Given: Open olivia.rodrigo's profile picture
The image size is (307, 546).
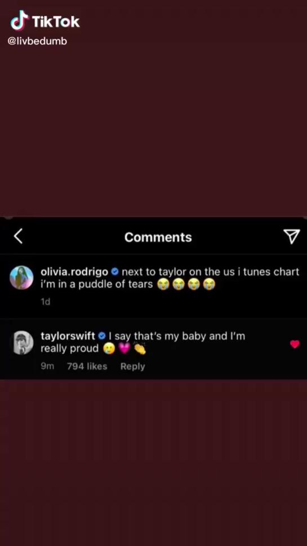Looking at the screenshot, I should pyautogui.click(x=21, y=278).
